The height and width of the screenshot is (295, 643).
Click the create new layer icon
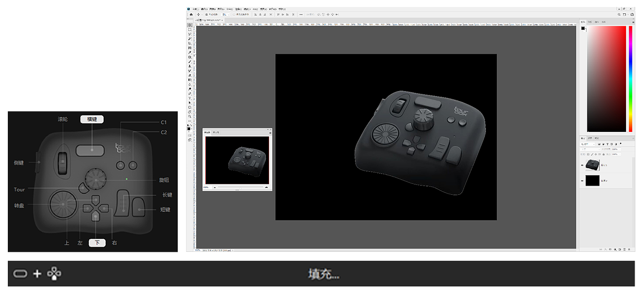click(x=624, y=249)
